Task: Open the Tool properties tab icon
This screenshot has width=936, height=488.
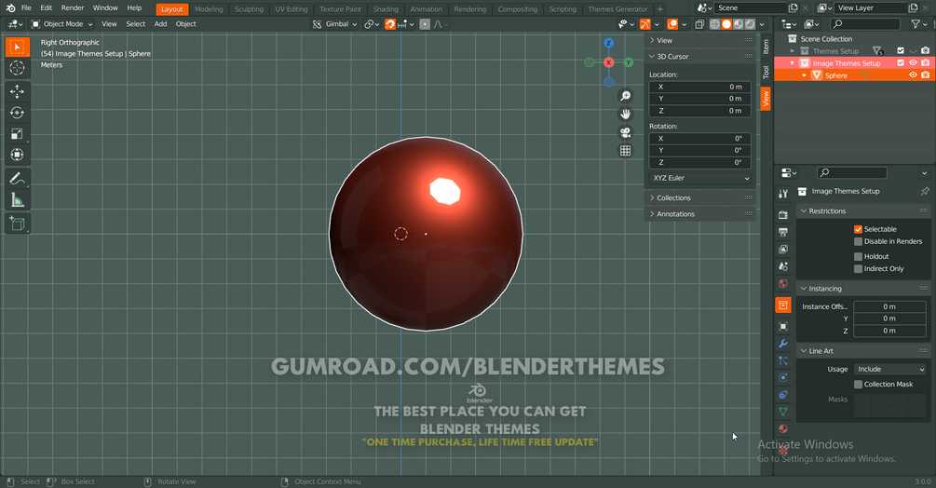Action: [783, 194]
